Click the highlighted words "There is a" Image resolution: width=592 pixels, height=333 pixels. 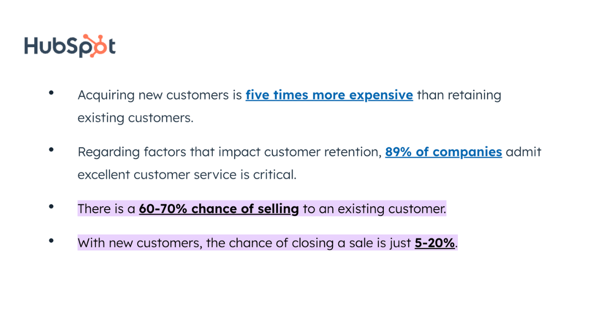106,209
